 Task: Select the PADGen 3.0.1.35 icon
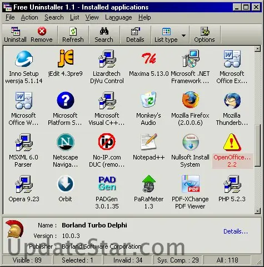[107, 183]
